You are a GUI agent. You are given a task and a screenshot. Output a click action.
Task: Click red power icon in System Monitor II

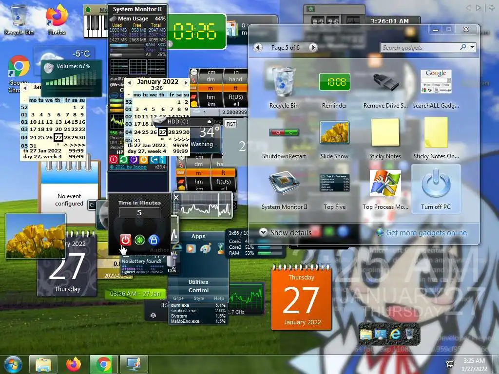tap(114, 159)
